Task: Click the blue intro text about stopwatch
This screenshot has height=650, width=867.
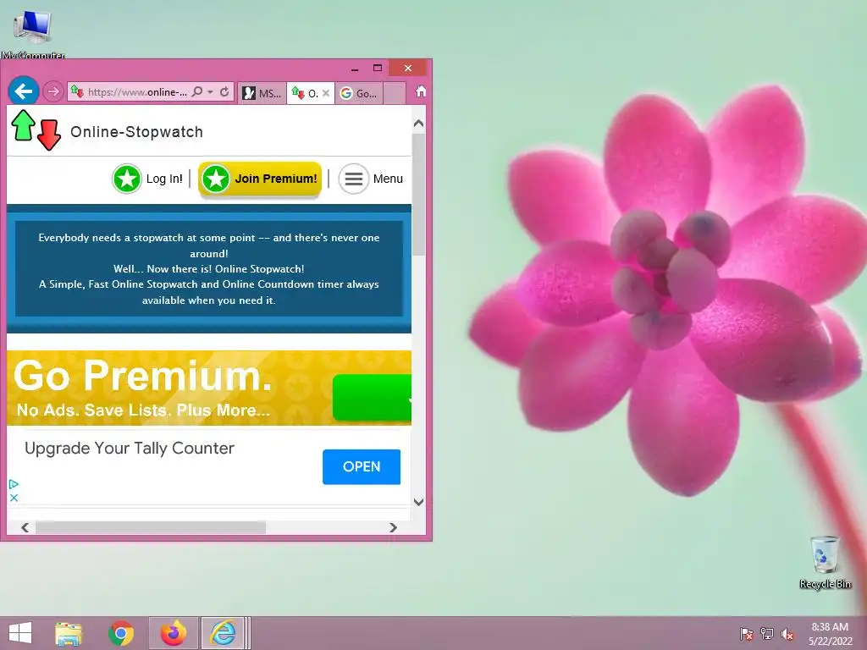Action: point(209,269)
